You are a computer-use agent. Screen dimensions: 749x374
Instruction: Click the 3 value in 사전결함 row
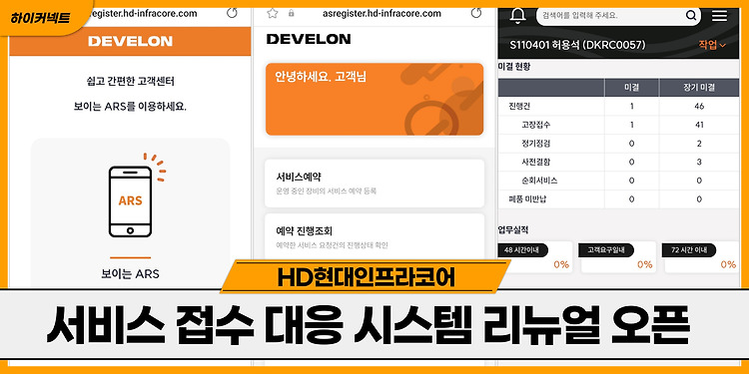click(x=699, y=163)
